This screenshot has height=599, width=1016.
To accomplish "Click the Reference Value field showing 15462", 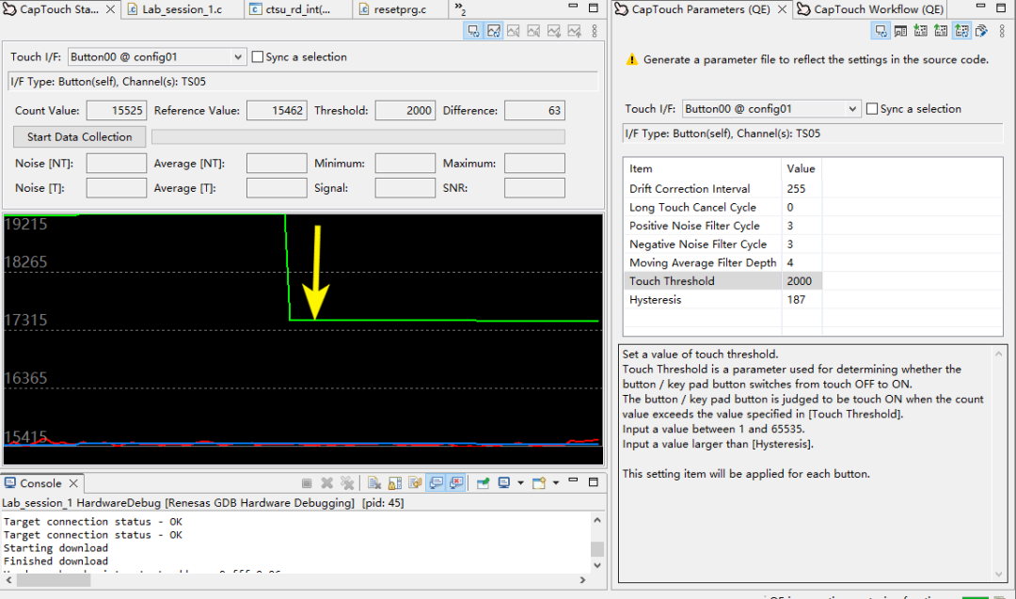I will 277,111.
